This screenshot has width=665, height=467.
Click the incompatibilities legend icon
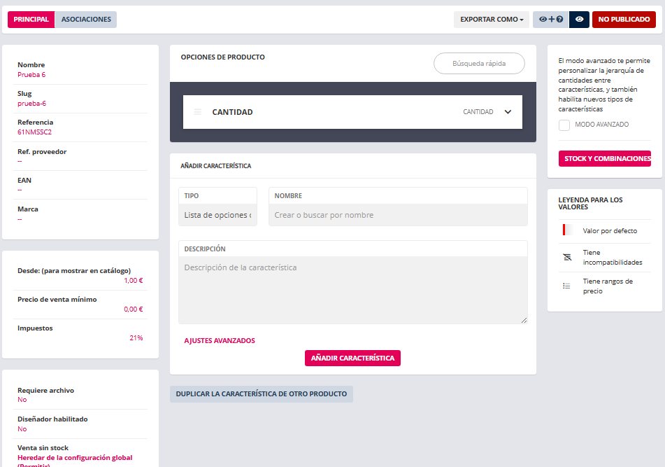[x=567, y=257]
